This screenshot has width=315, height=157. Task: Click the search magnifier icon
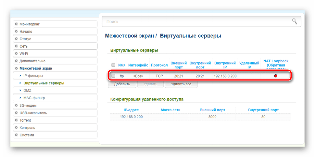[x=294, y=21]
